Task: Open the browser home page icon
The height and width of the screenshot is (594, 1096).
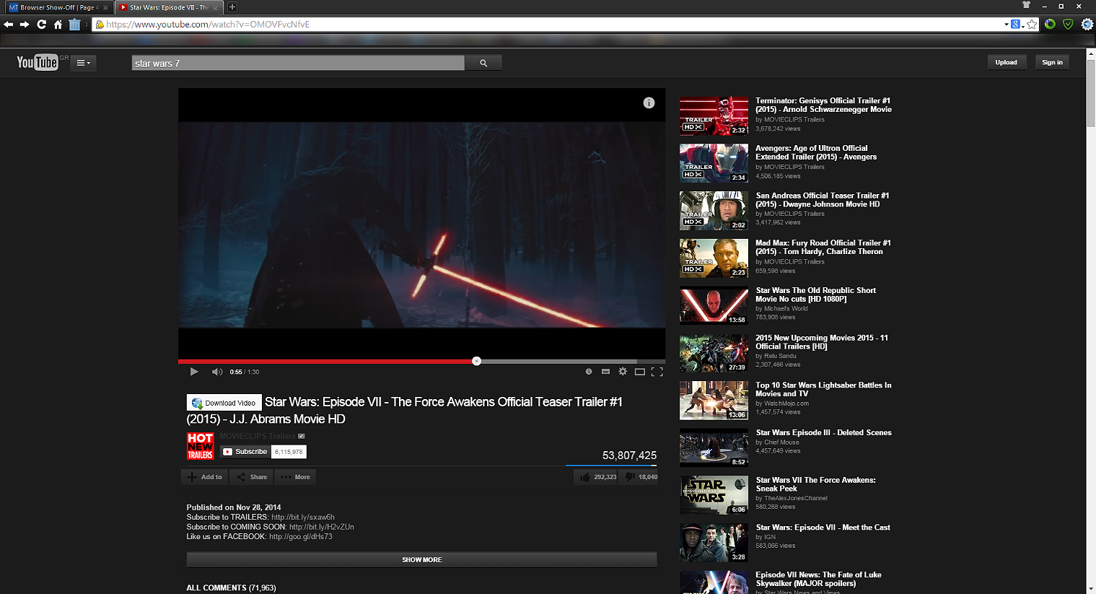Action: [58, 25]
